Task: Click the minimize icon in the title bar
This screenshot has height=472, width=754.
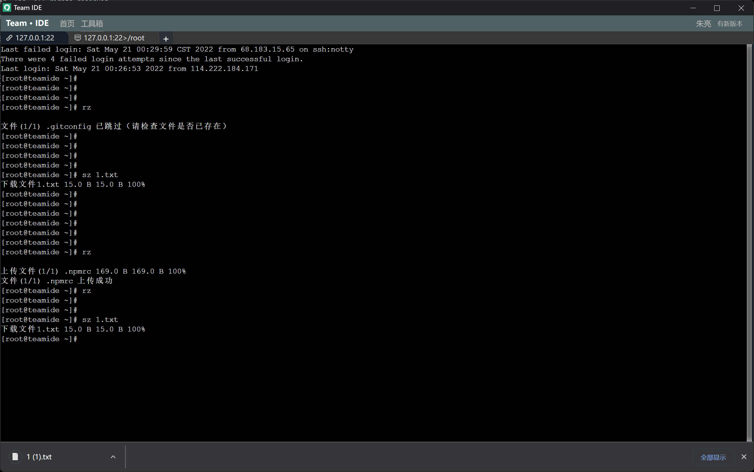Action: pos(694,8)
